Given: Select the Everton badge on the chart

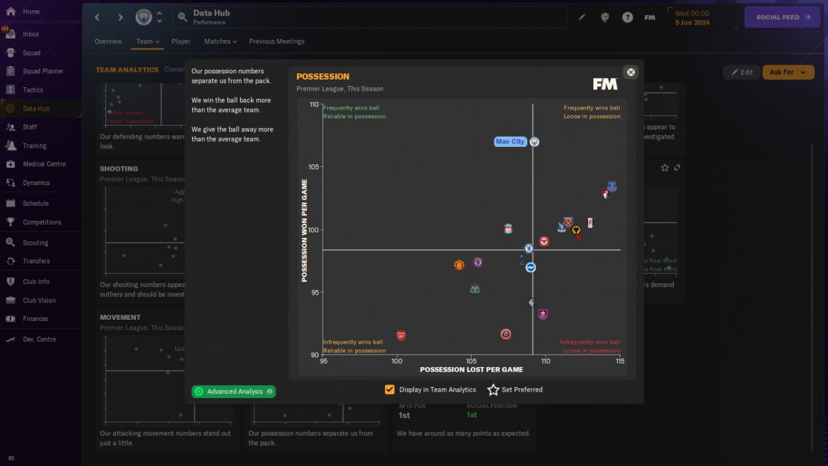Looking at the screenshot, I should pos(612,186).
